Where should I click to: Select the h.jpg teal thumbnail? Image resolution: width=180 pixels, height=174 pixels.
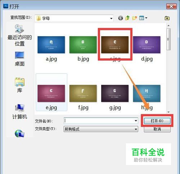click(147, 93)
